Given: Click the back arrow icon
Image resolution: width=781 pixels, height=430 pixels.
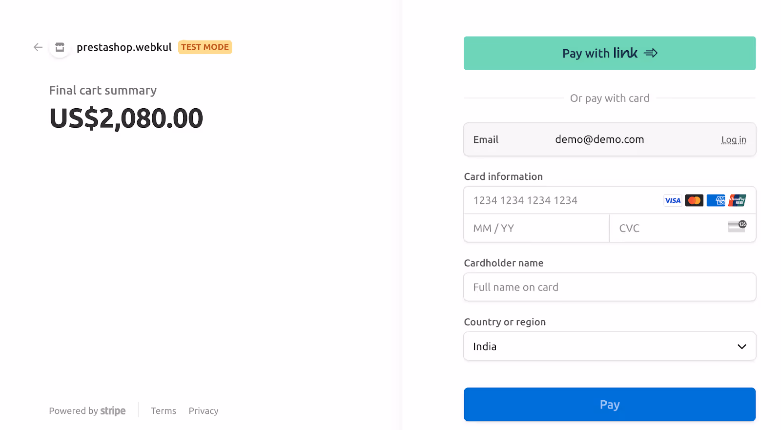Looking at the screenshot, I should click(38, 47).
